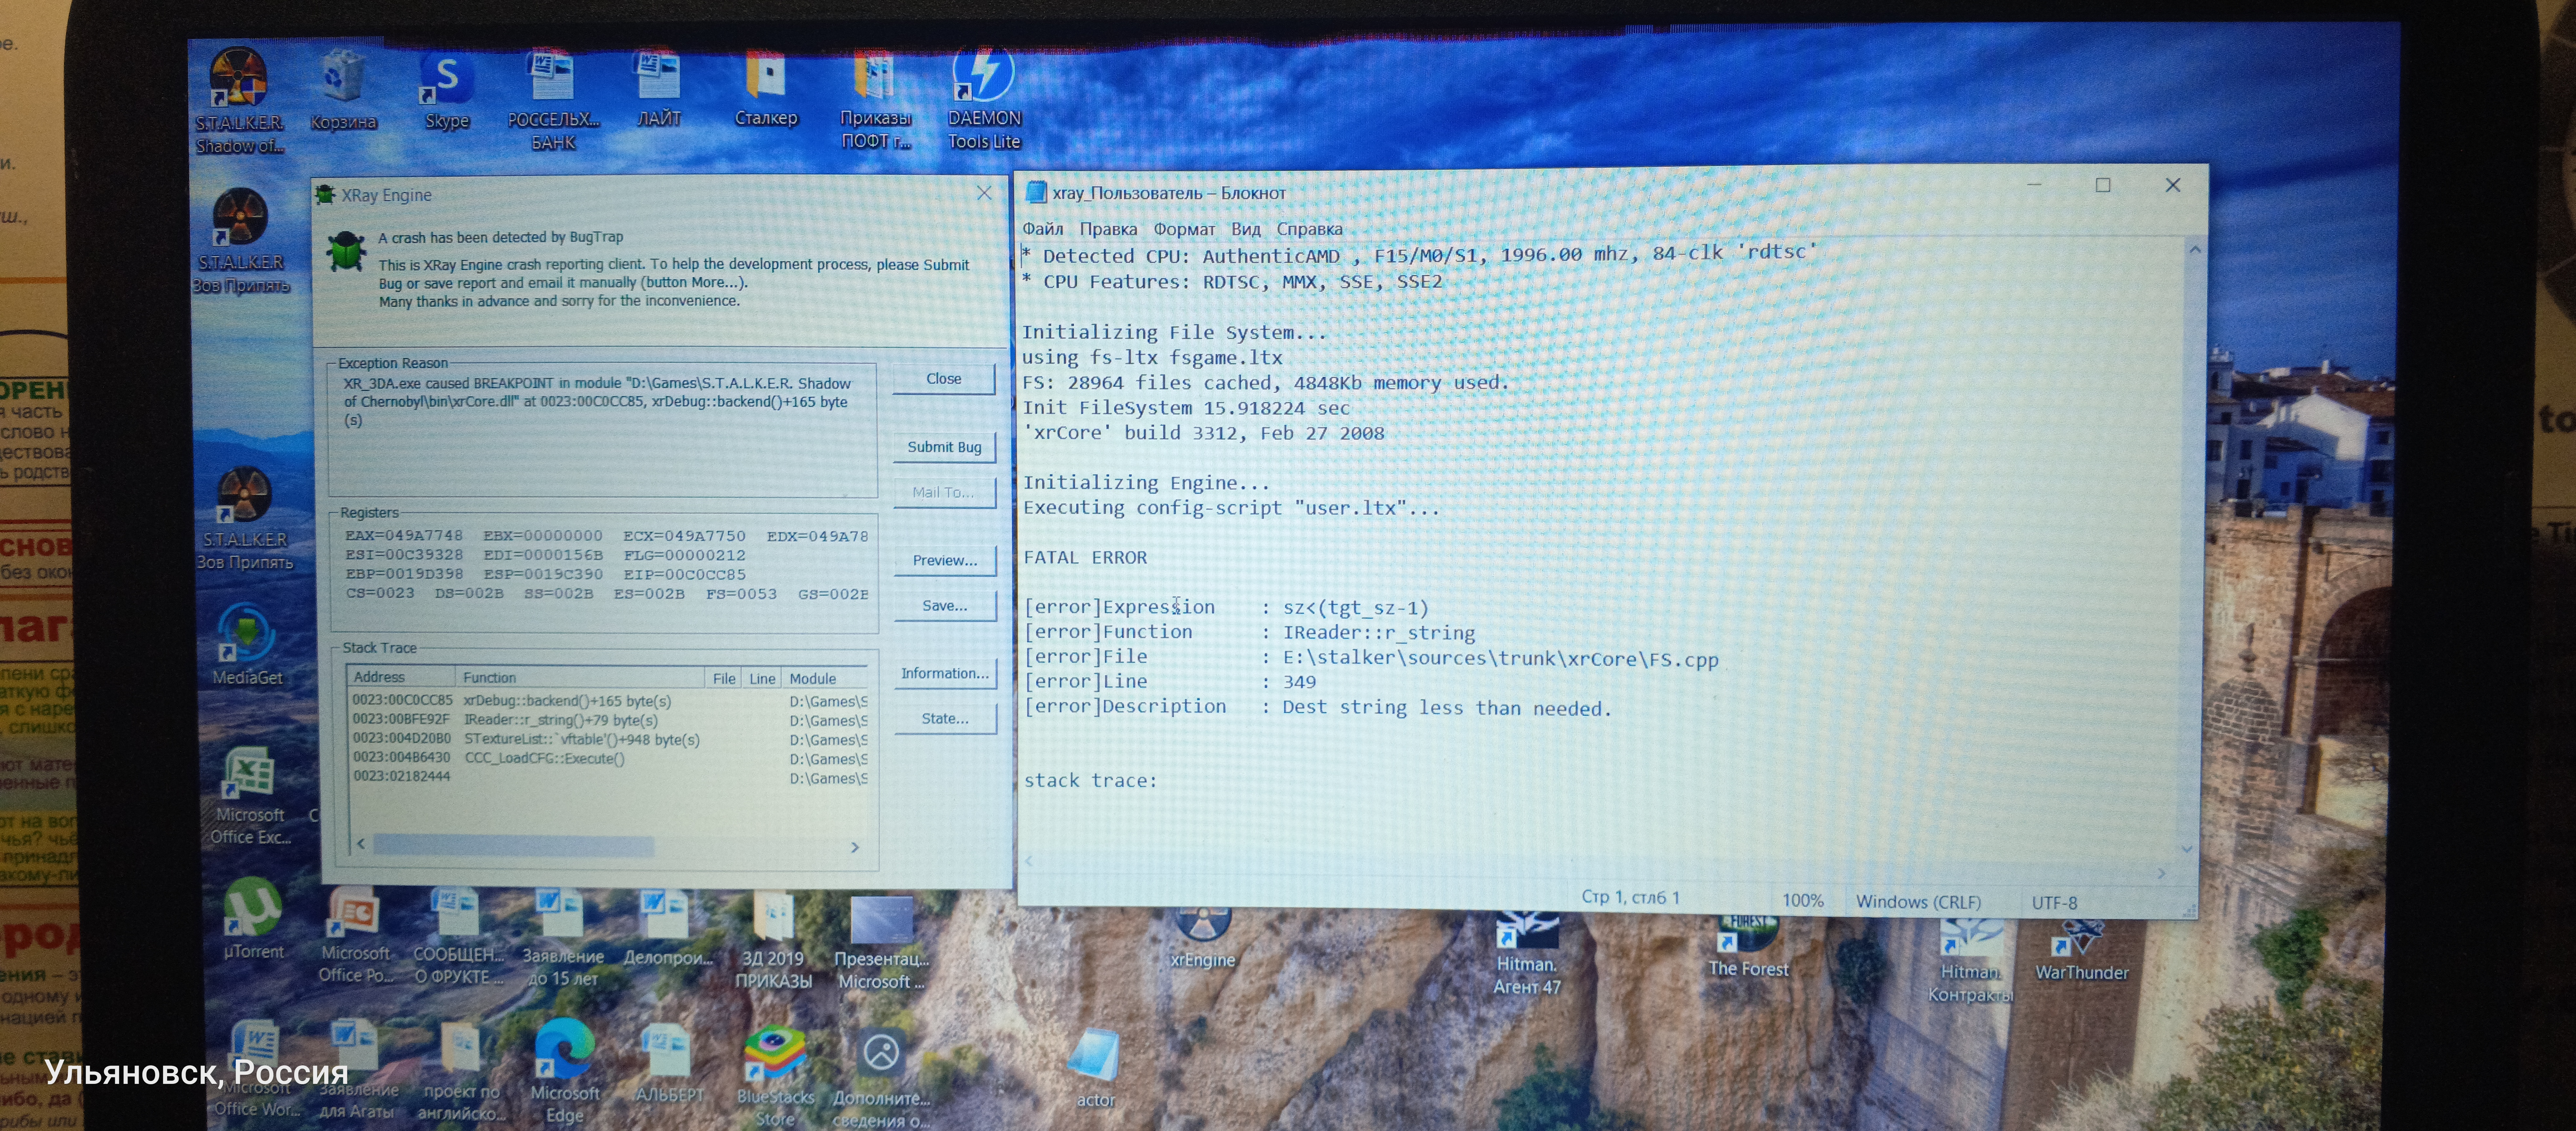Click stack trace horizontal scrollbar thumb

(514, 846)
